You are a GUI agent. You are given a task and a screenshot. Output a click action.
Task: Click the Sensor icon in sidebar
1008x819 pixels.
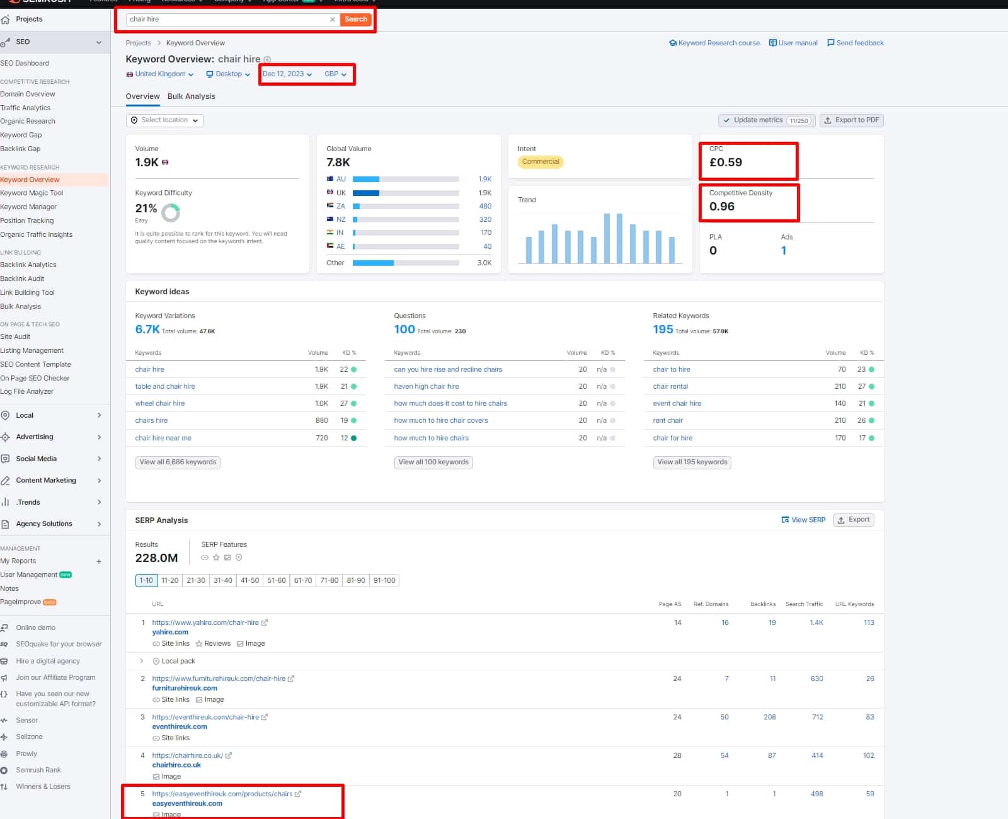4,721
